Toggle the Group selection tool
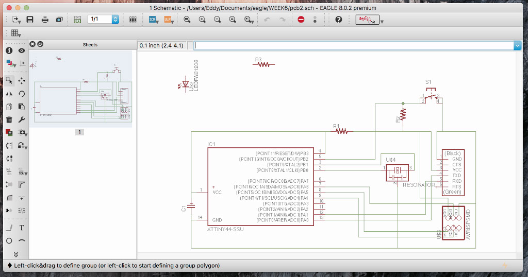Viewport: 528px width, 277px height. 9,81
